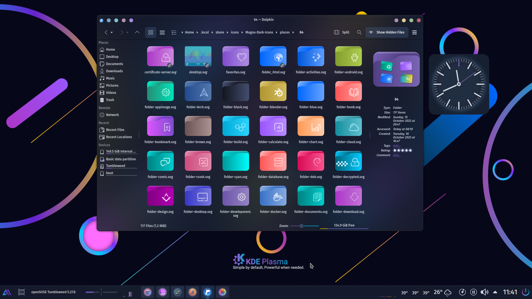Open Network under Remote
The height and width of the screenshot is (299, 532).
118,115
